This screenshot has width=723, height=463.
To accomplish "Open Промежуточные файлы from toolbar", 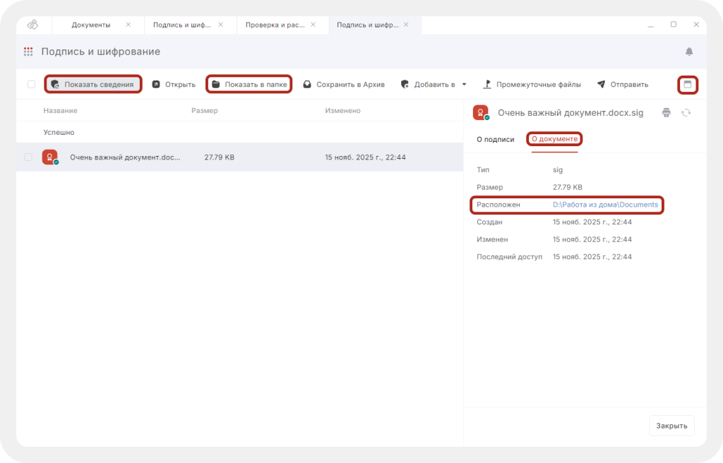I will tap(532, 85).
